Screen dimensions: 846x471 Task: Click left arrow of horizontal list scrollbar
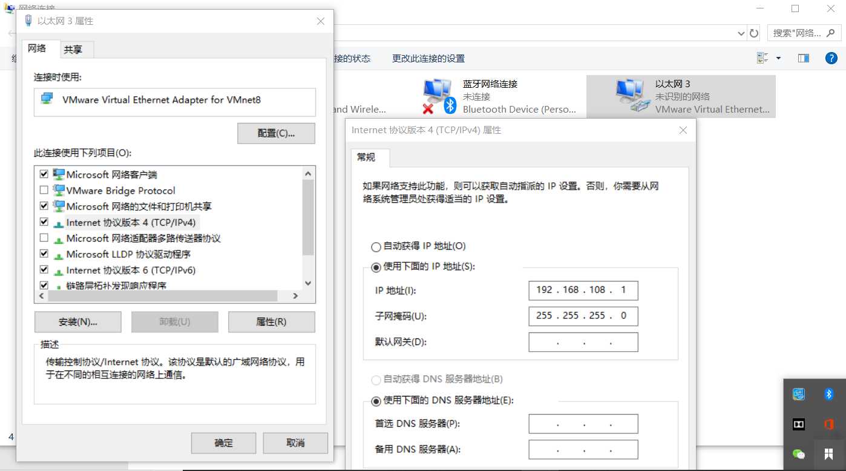pos(42,296)
